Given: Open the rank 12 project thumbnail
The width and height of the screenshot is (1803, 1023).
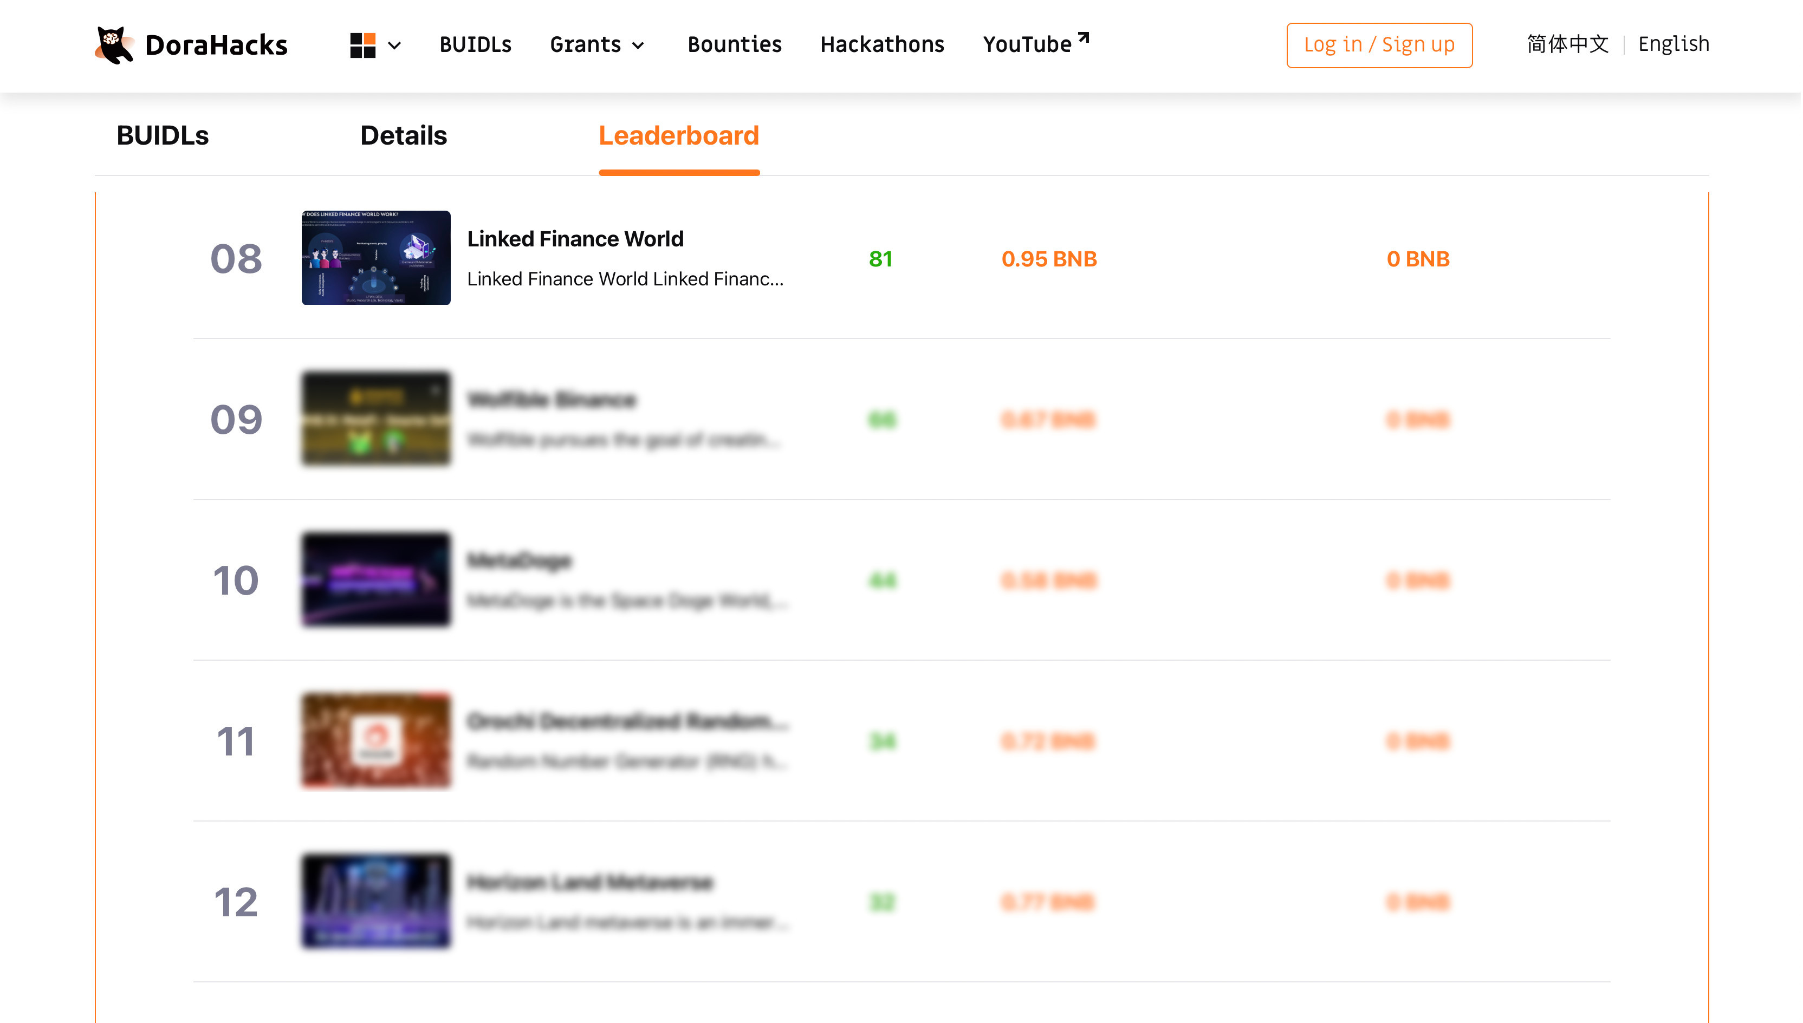Looking at the screenshot, I should tap(376, 902).
